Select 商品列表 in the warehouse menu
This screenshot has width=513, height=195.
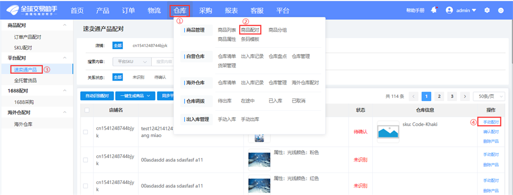[227, 30]
